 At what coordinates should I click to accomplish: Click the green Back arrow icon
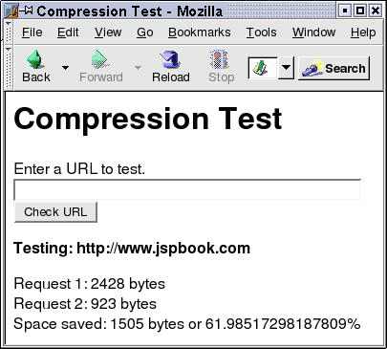point(34,59)
